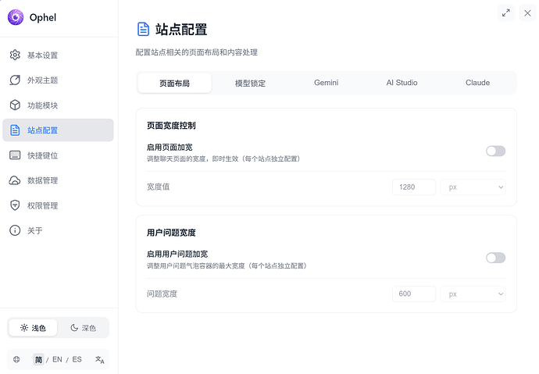
Task: Open 快捷键位 keyboard icon in sidebar
Action: tap(15, 155)
